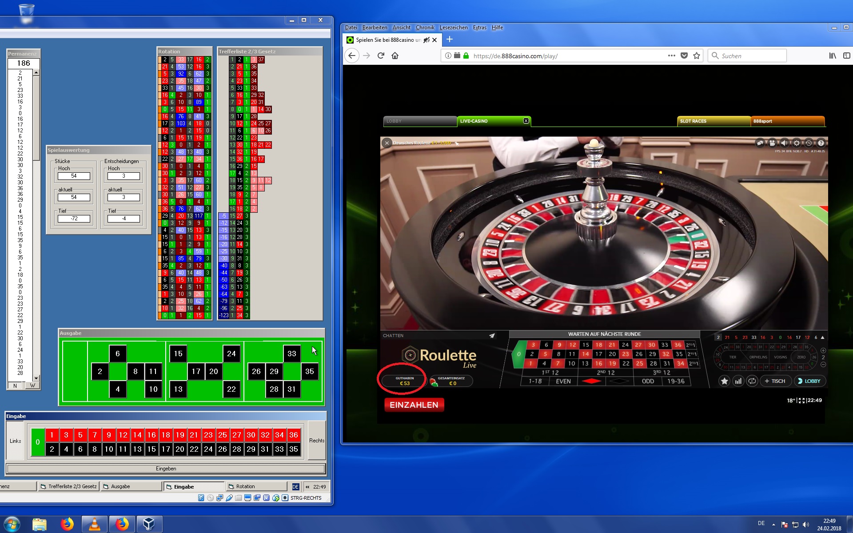Open the game history clock icon
The height and width of the screenshot is (533, 853).
(x=809, y=143)
